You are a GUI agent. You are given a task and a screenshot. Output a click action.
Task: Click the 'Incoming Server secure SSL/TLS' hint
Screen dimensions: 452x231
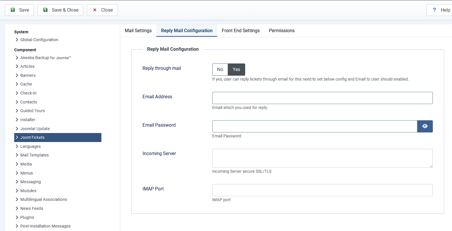[x=242, y=171]
